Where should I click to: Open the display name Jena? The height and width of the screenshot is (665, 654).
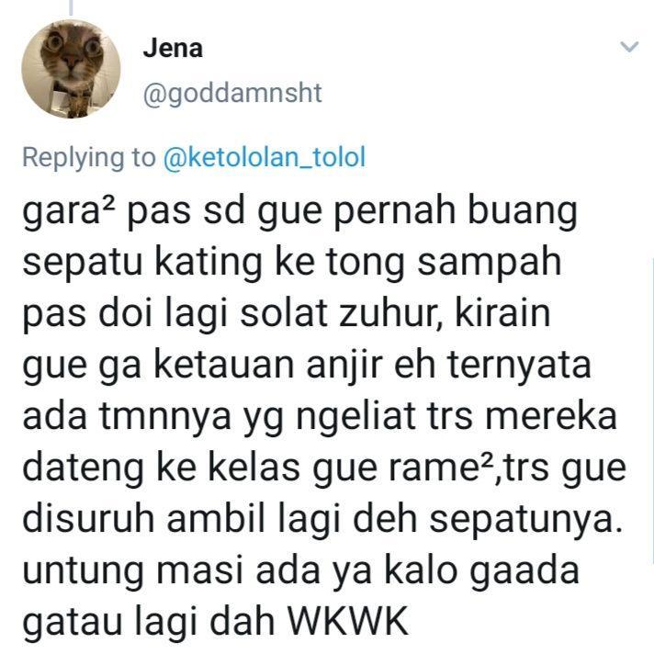(x=173, y=49)
